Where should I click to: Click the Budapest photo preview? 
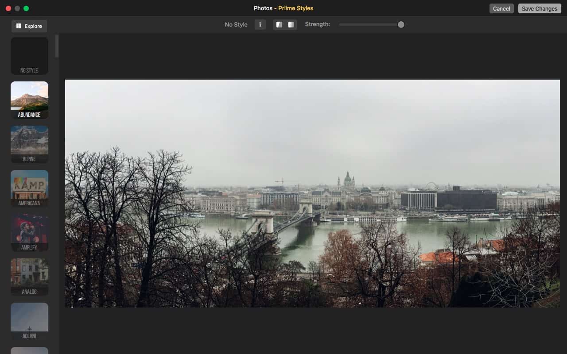pos(312,193)
